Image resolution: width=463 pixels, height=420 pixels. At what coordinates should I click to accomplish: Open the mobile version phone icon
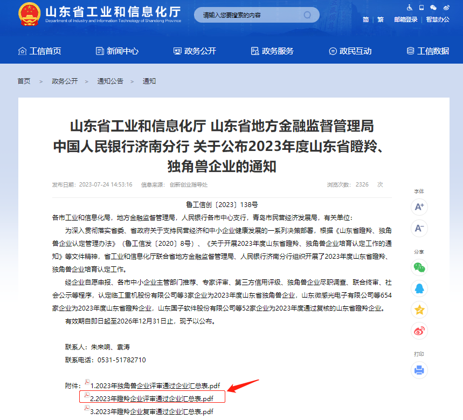coord(421,8)
